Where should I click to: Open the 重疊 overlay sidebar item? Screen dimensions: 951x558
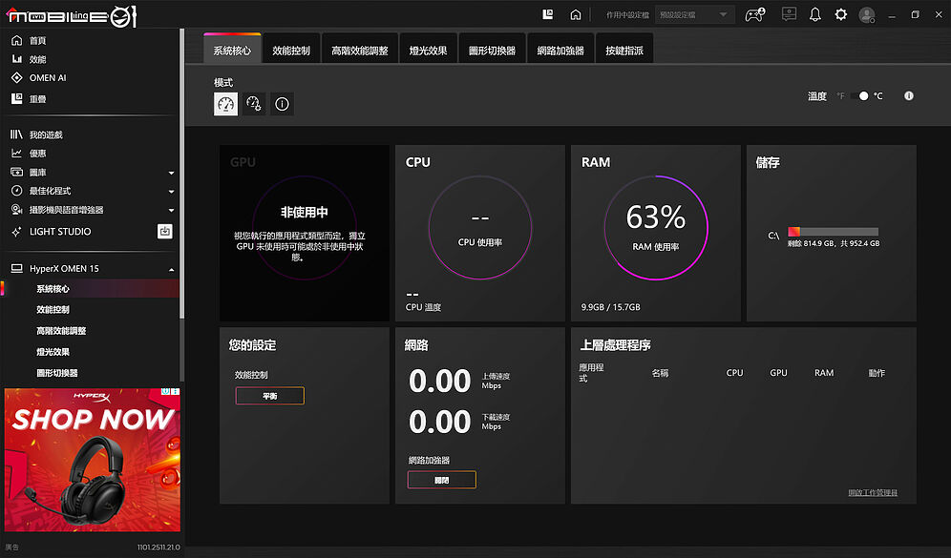pyautogui.click(x=37, y=99)
